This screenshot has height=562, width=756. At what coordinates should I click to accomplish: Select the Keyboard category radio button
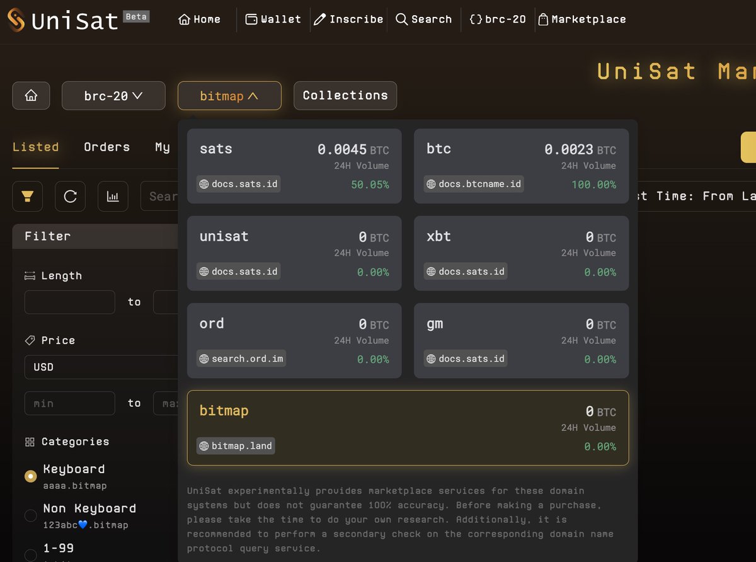click(30, 476)
